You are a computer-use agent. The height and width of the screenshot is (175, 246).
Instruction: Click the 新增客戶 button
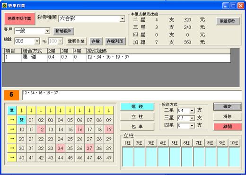pyautogui.click(x=63, y=31)
